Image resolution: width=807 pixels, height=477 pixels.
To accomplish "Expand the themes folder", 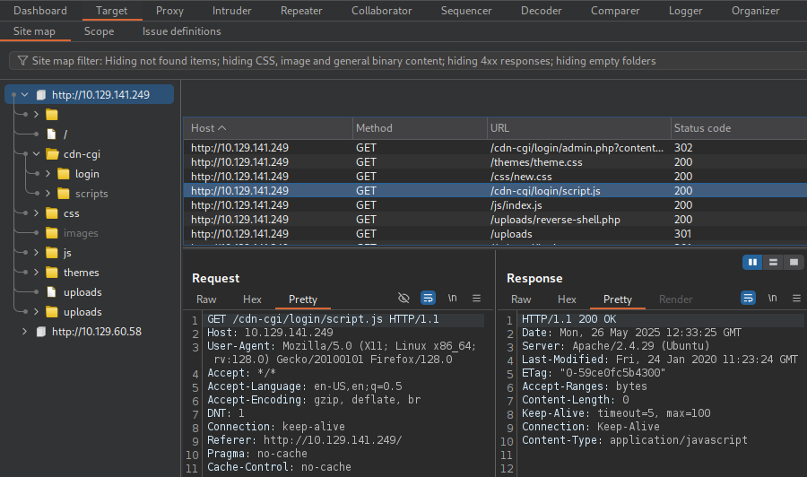I will pos(36,273).
